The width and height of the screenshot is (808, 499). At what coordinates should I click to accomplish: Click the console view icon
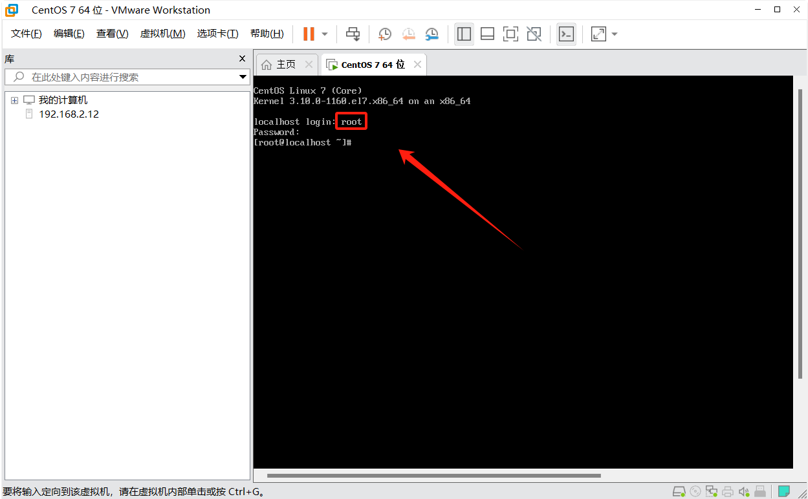566,34
